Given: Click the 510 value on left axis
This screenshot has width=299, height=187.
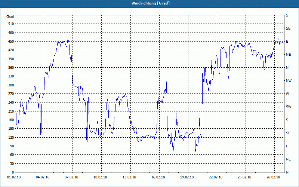Looking at the screenshot, I should [11, 24].
